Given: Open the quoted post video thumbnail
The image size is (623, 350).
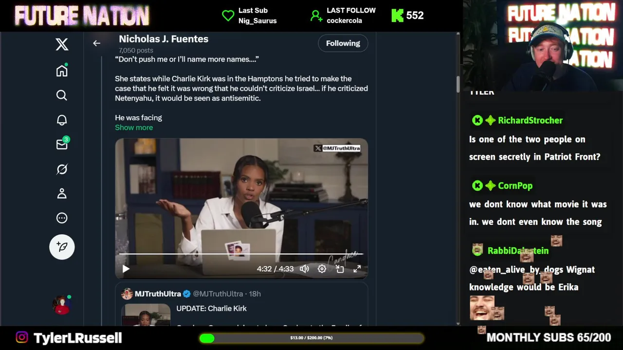Looking at the screenshot, I should pyautogui.click(x=146, y=315).
